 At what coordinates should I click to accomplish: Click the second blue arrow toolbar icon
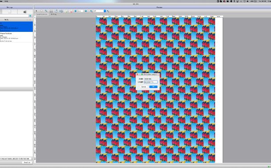86,11
